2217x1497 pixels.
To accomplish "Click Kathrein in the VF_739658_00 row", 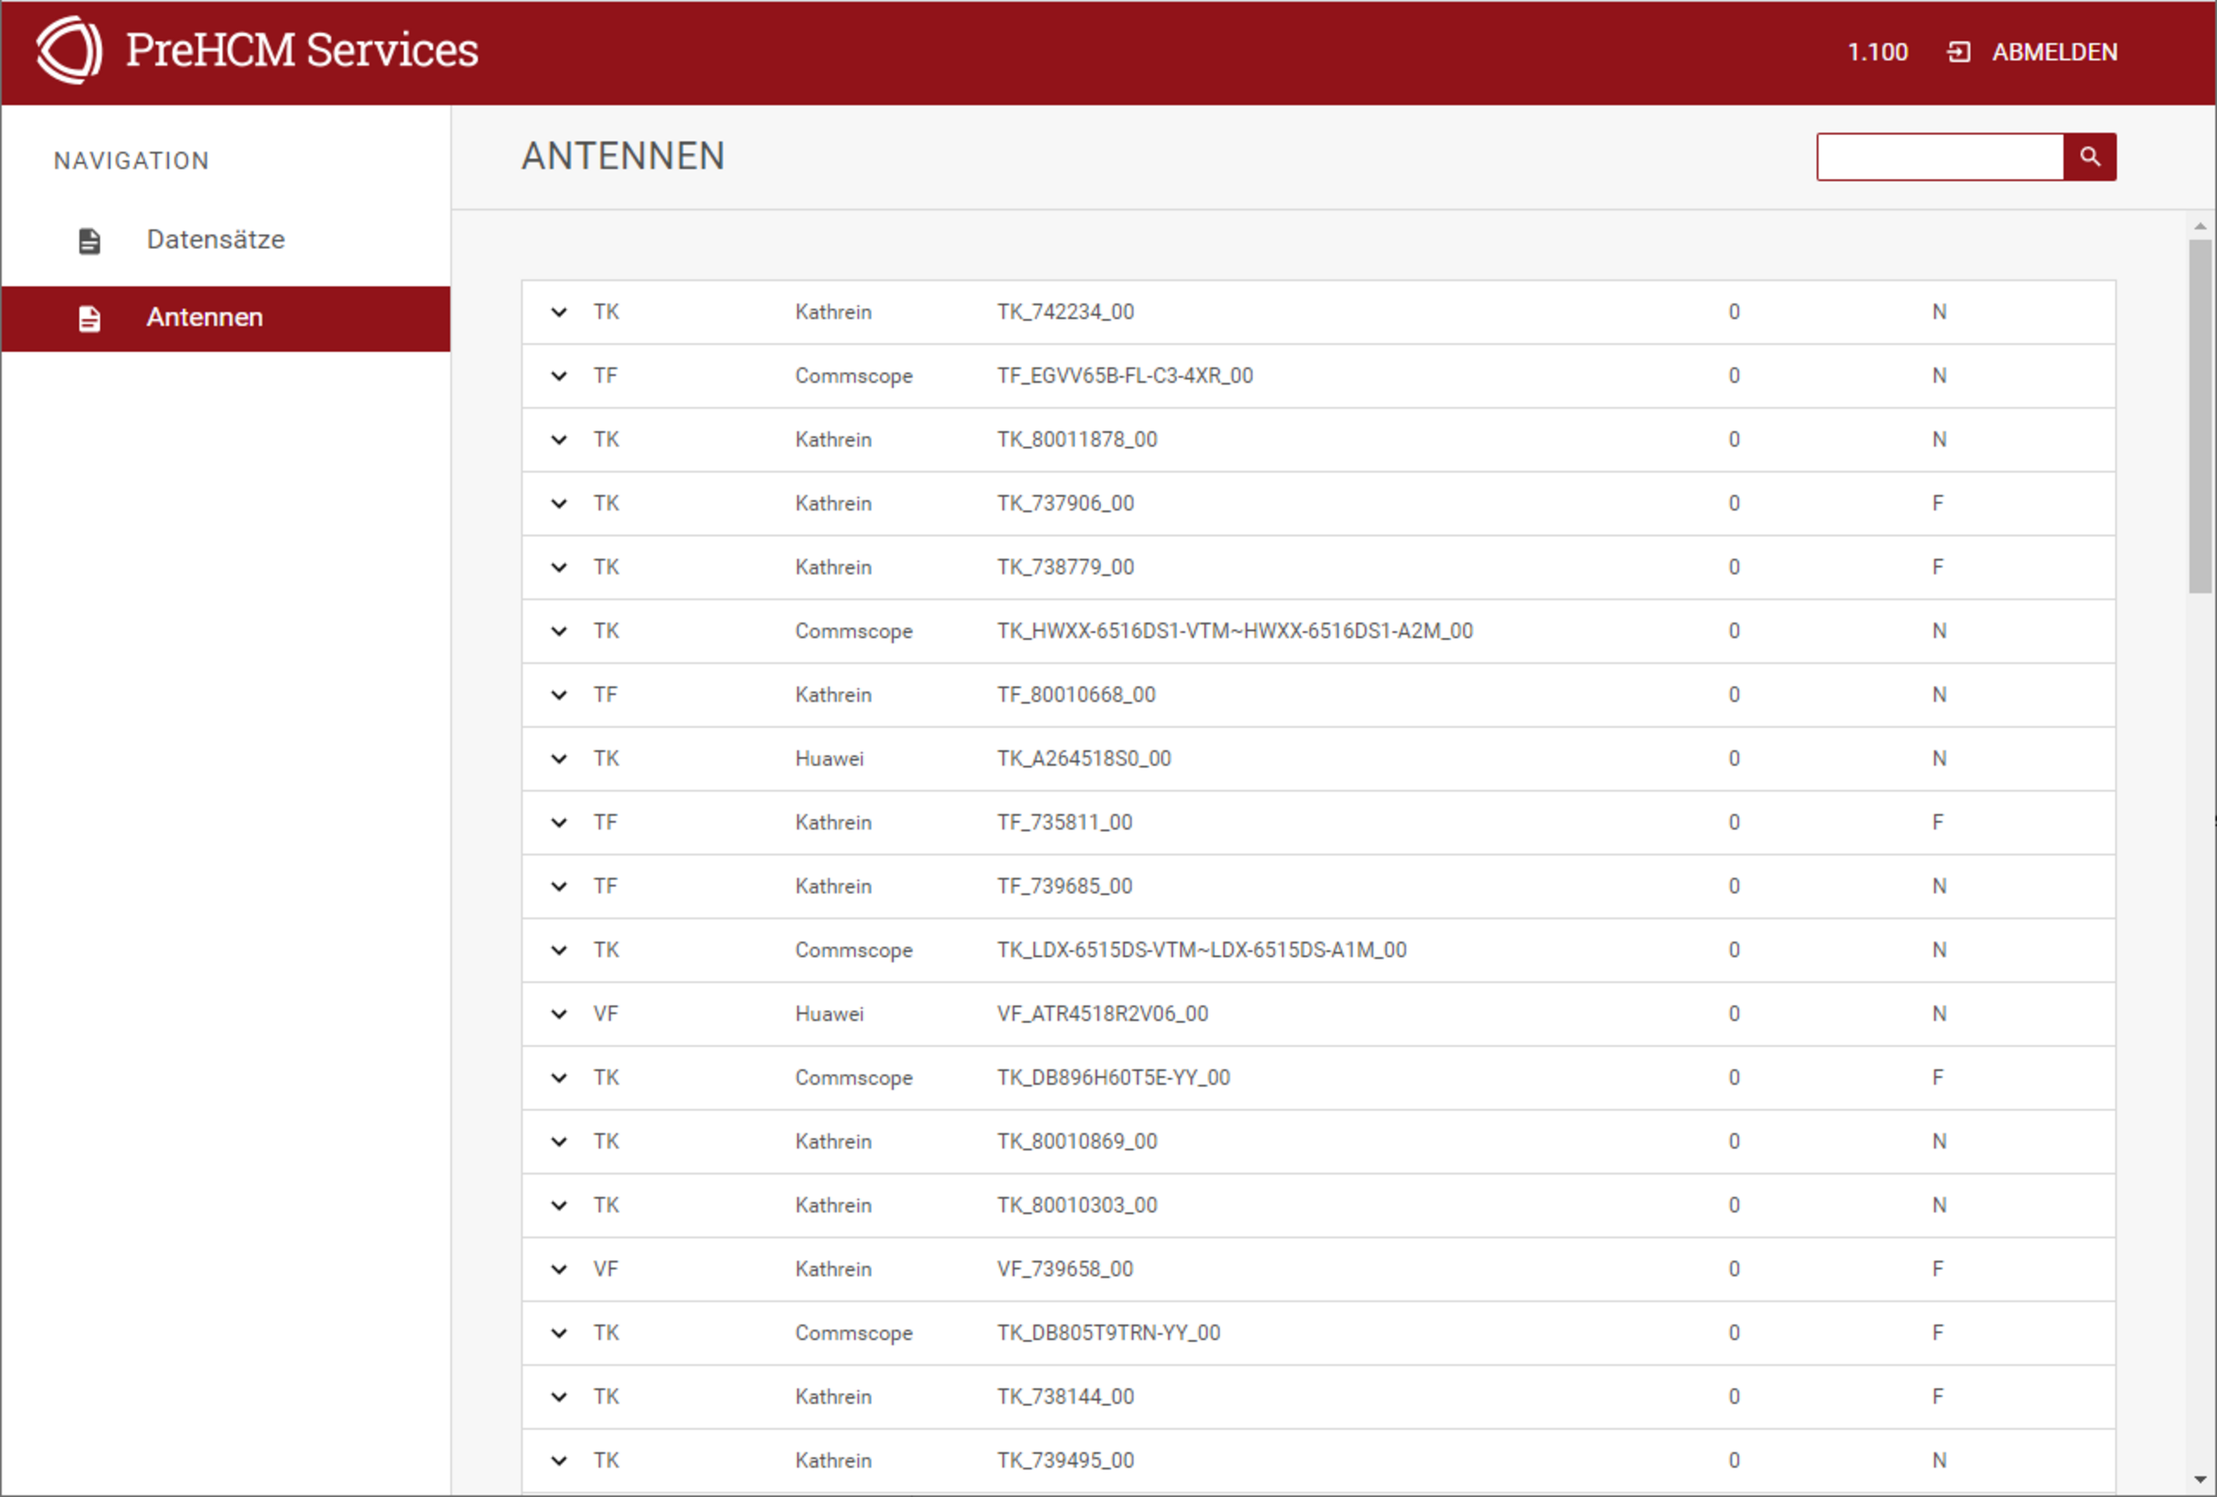I will [x=833, y=1269].
